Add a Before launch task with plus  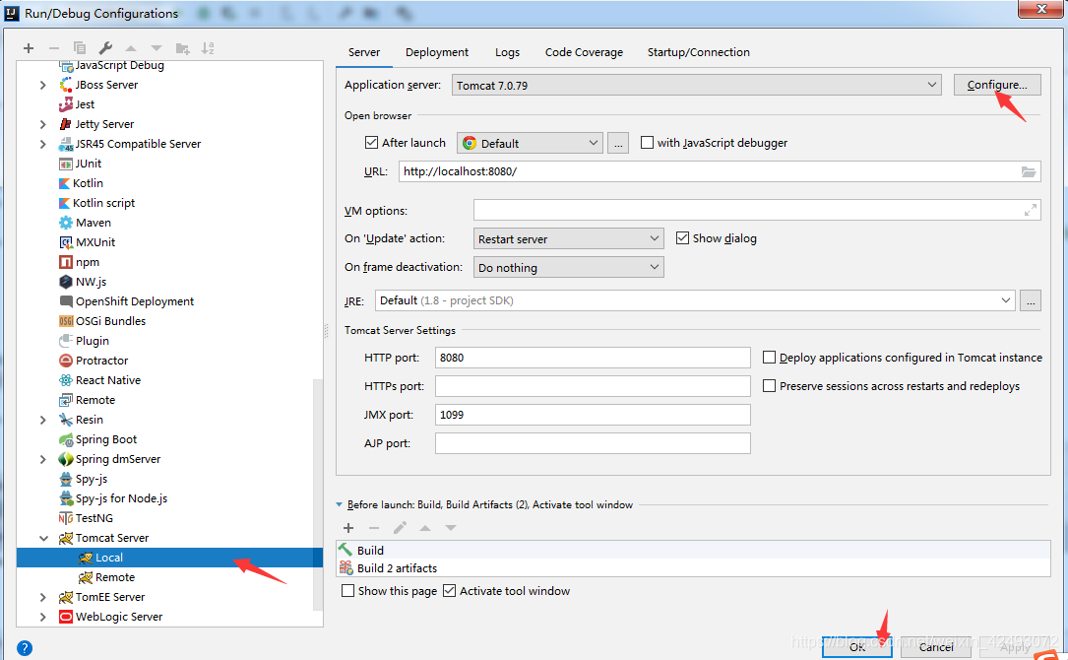pyautogui.click(x=348, y=528)
